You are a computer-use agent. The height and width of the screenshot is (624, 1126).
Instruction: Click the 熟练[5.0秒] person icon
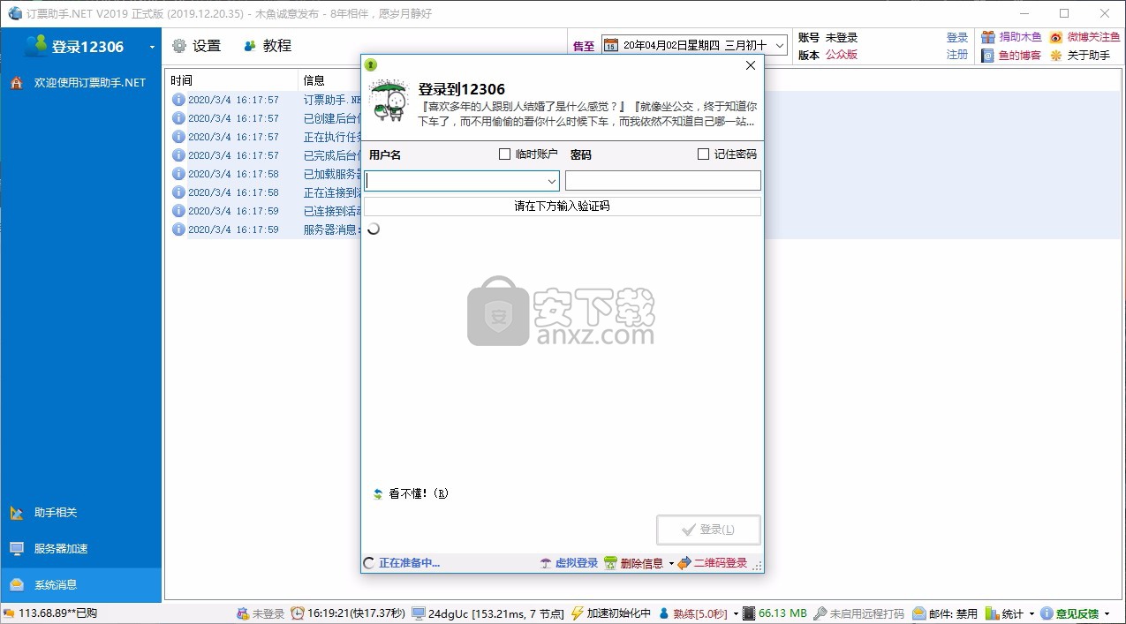click(664, 613)
